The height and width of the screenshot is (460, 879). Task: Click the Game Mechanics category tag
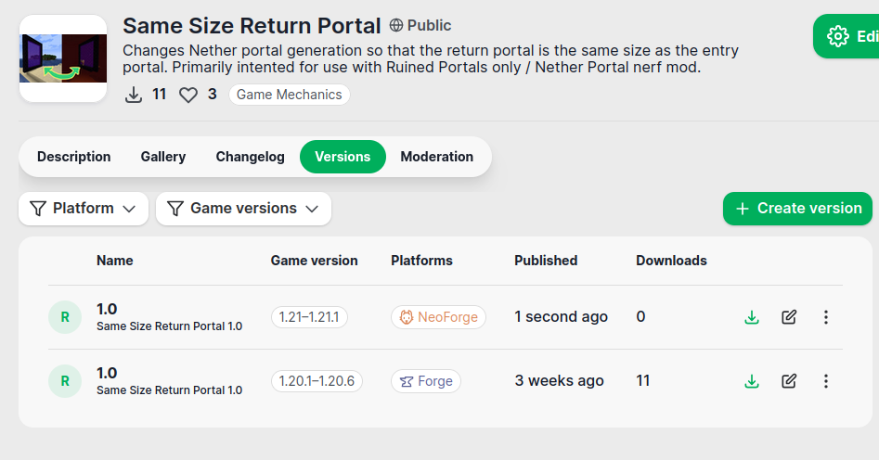[x=289, y=95]
